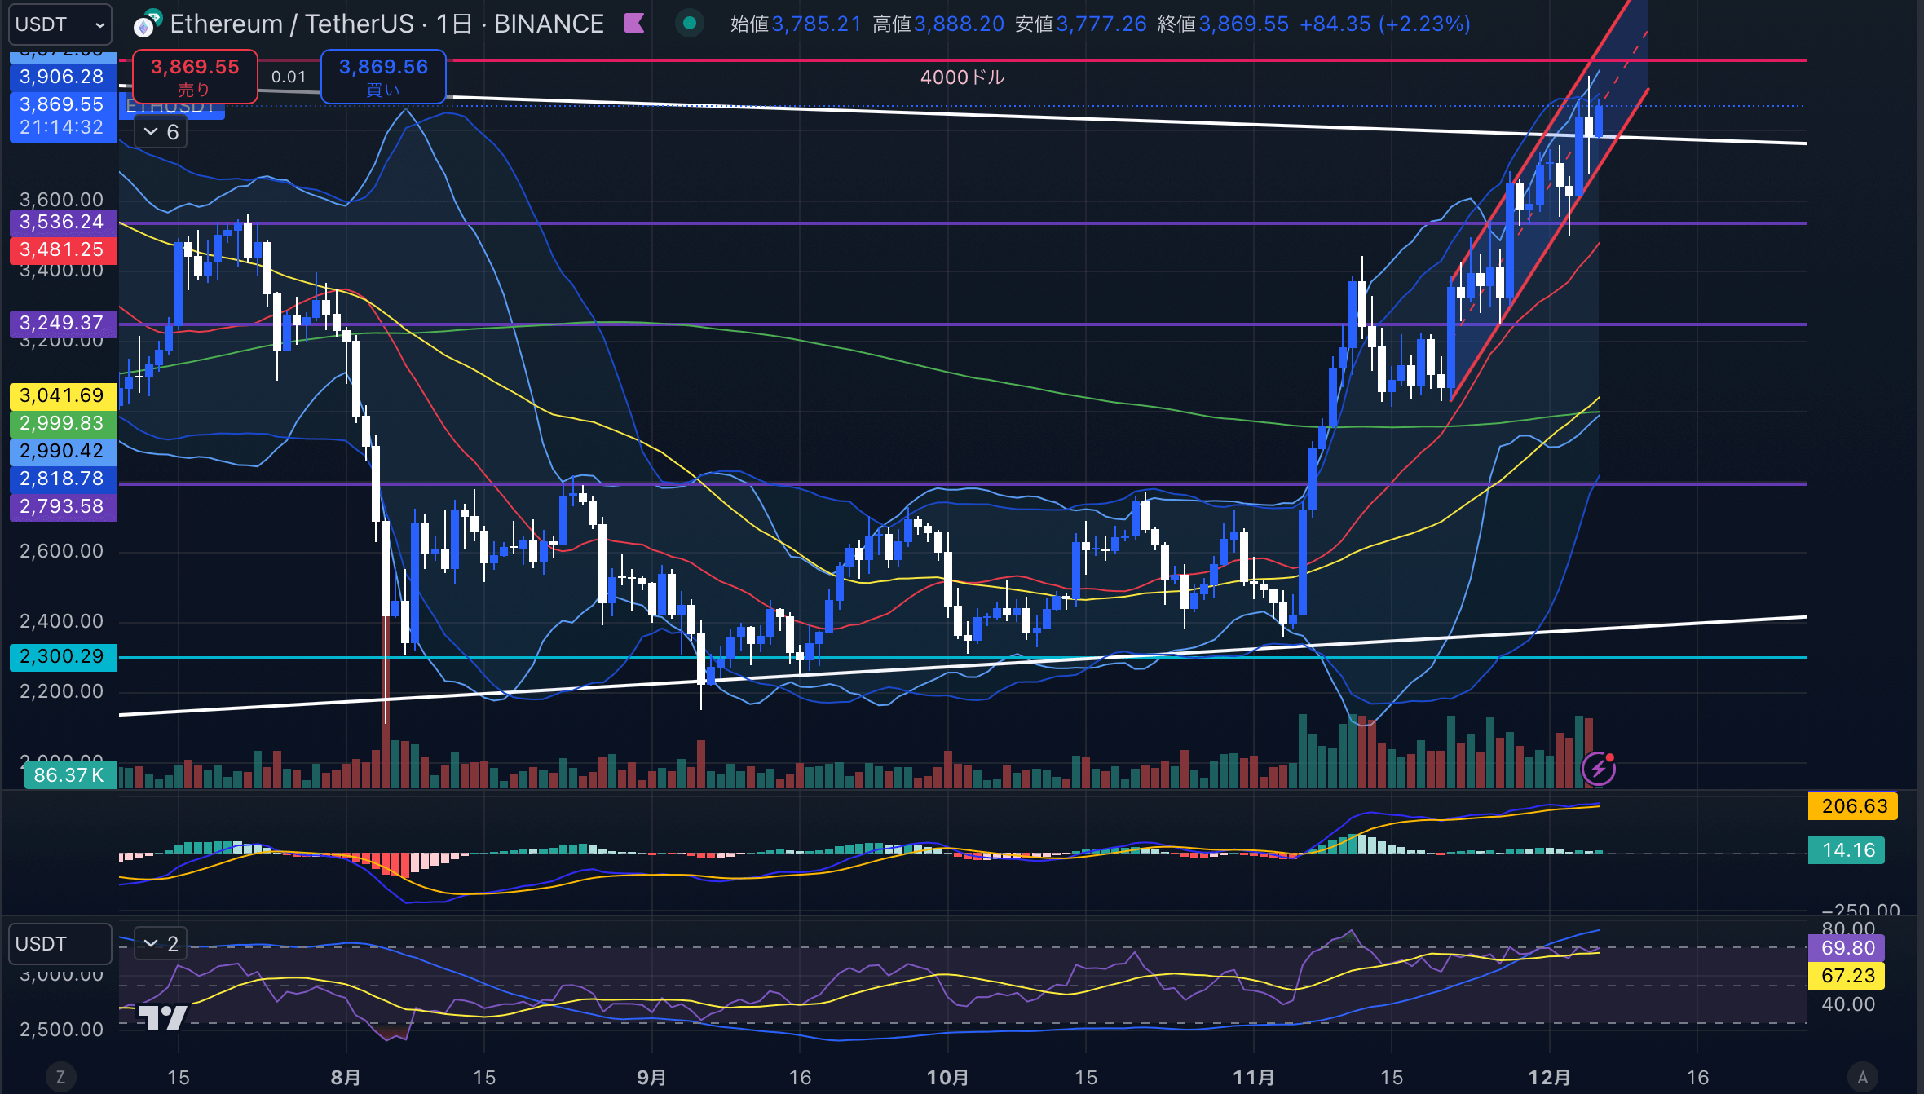Click the 11月 date on the time axis
Screen dimensions: 1924x1094
(x=1253, y=1078)
